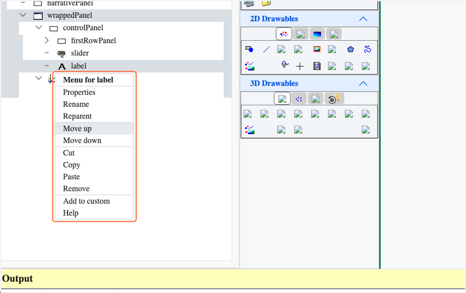Click the Output panel heading
Viewport: 466px width, 293px height.
coord(17,279)
